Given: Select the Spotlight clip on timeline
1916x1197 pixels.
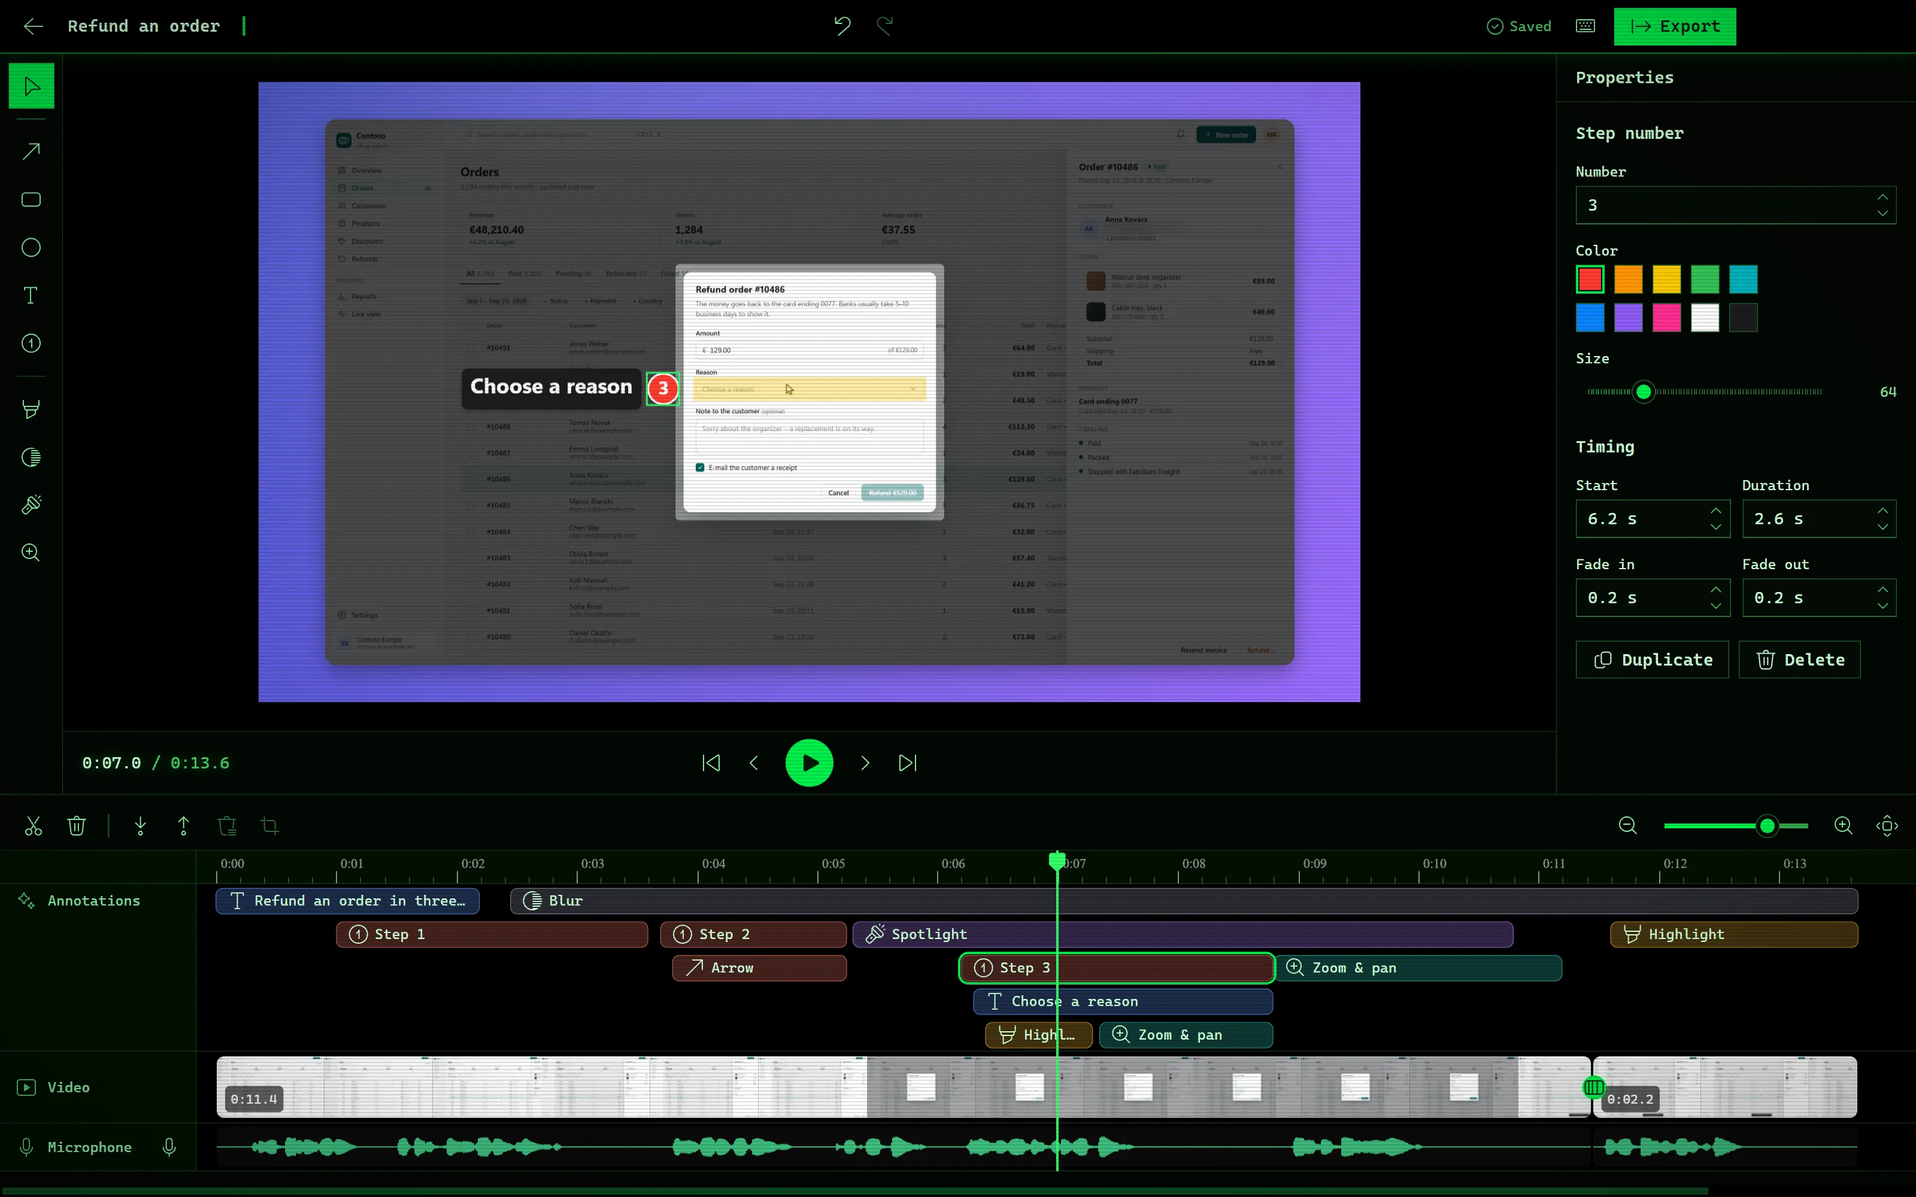Looking at the screenshot, I should [1182, 934].
